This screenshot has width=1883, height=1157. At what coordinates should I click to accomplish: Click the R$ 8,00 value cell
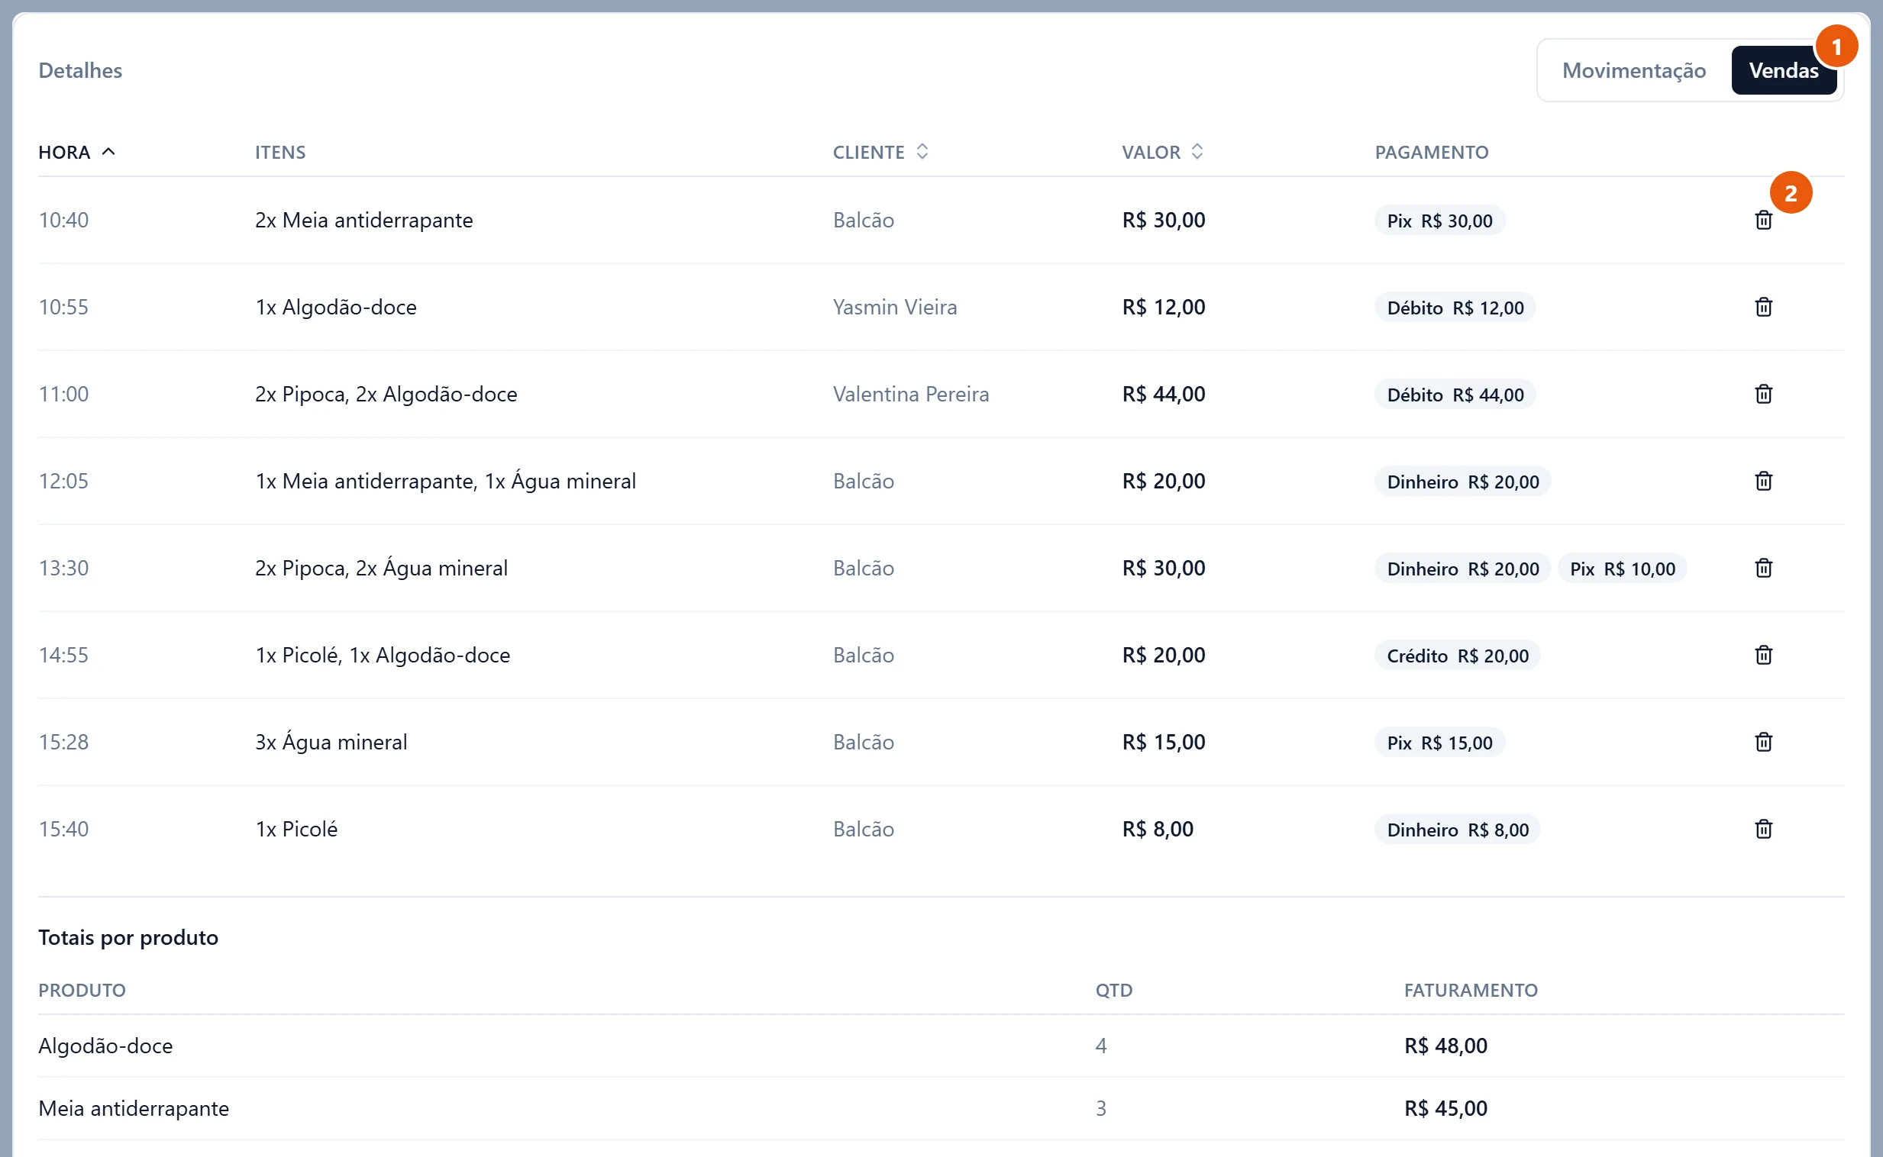tap(1158, 829)
